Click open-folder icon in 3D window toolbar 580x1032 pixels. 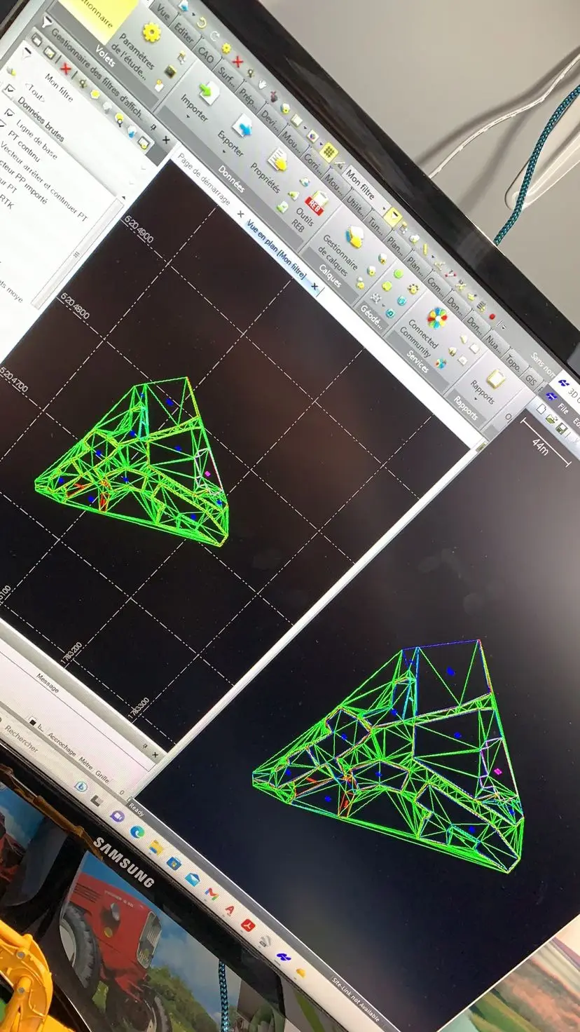pyautogui.click(x=551, y=419)
